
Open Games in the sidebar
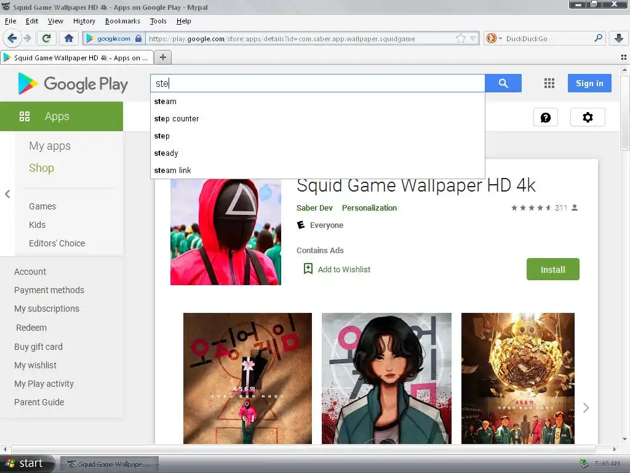[42, 206]
